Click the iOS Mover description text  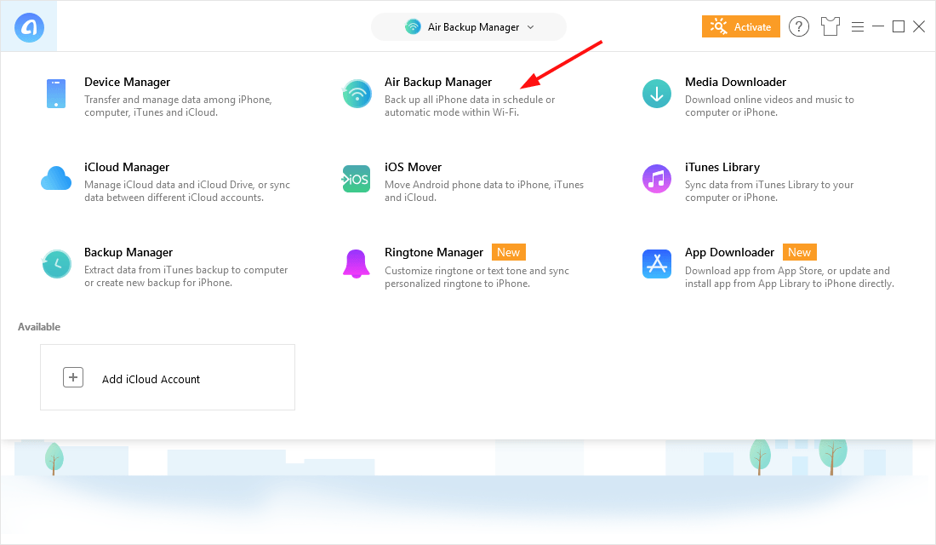click(x=484, y=192)
